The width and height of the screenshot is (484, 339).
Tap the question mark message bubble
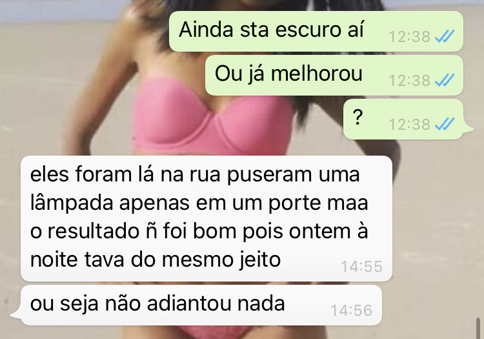[403, 119]
